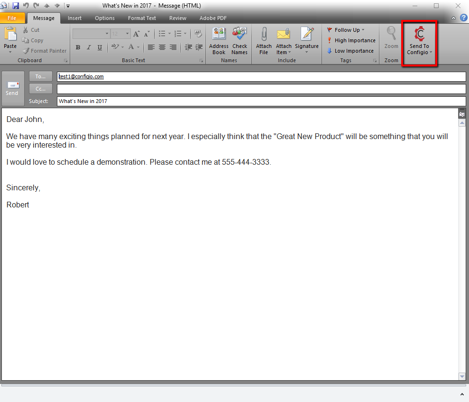
Task: Click the Paste clipboard icon
Action: click(10, 34)
